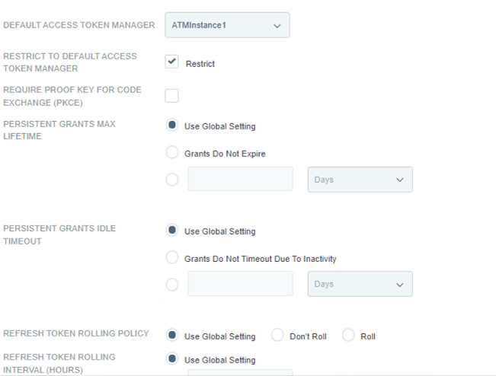Open the Idle Timeout Days unit dropdown

point(360,284)
